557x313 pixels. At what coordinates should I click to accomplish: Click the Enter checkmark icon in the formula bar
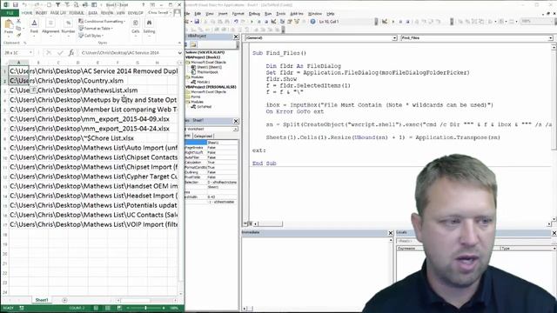point(60,52)
